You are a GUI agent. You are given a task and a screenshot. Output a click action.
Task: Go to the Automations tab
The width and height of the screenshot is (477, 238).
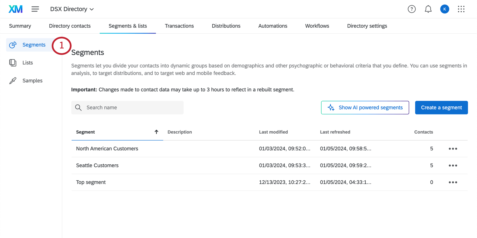click(x=272, y=26)
